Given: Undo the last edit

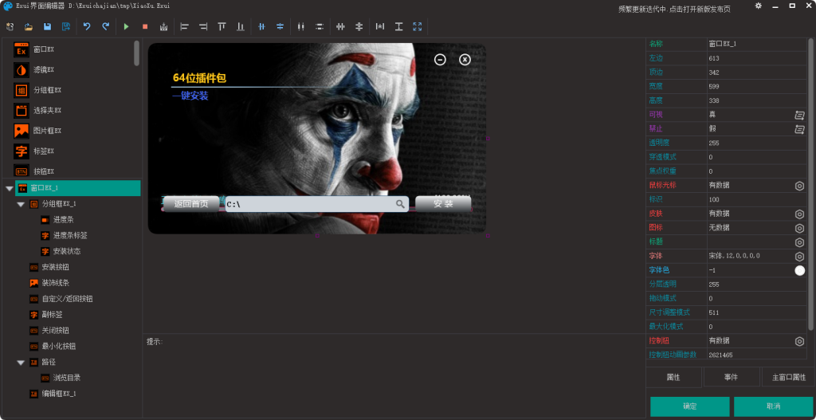Looking at the screenshot, I should (87, 26).
